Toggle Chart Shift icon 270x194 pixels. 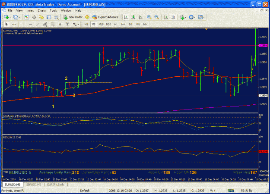[173, 17]
